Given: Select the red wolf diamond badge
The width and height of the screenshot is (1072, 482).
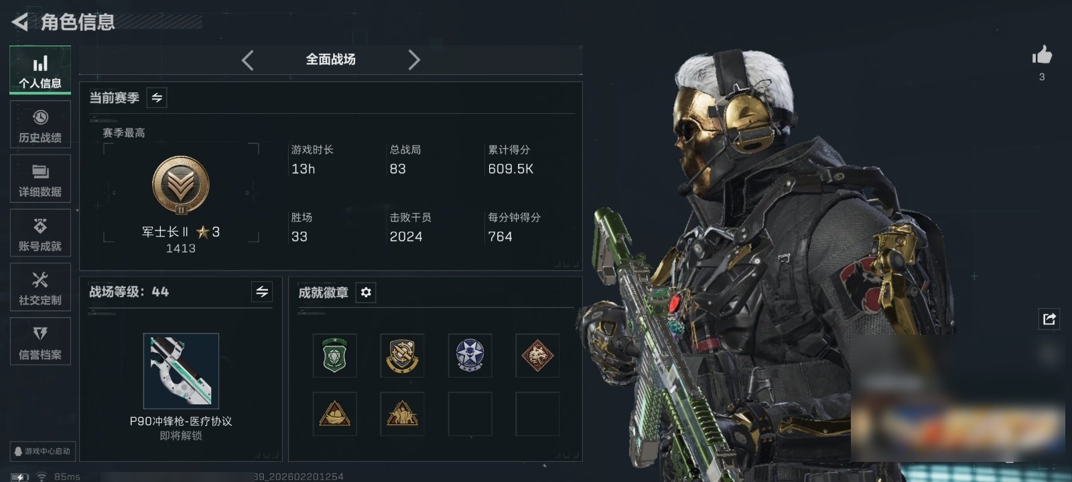Looking at the screenshot, I should [x=537, y=355].
